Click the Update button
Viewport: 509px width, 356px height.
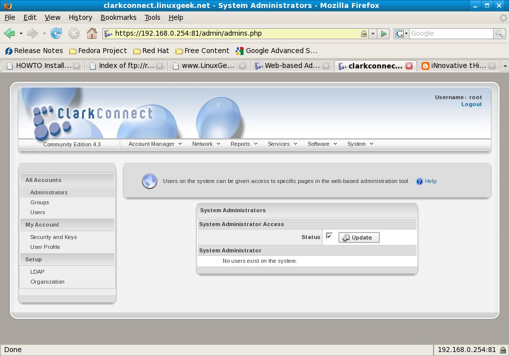pos(359,237)
